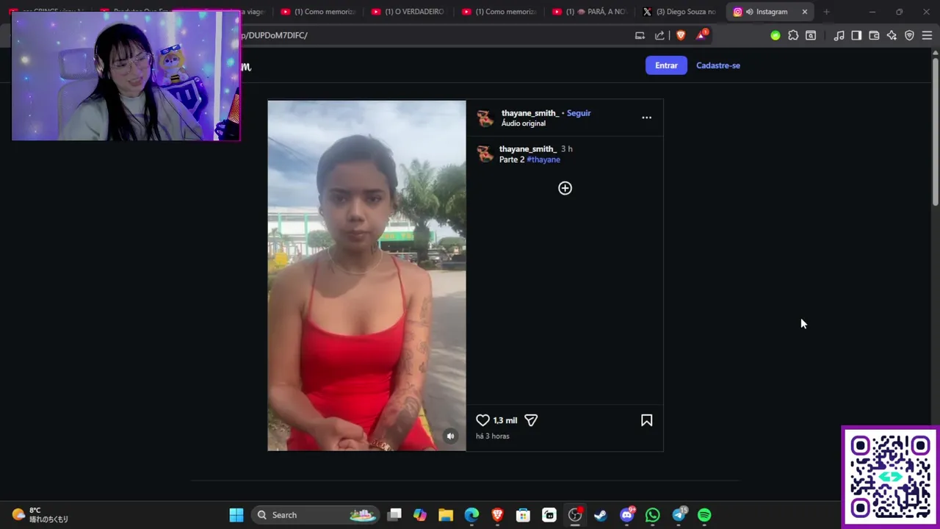Open the three-dots post options menu
This screenshot has height=529, width=940.
click(646, 118)
